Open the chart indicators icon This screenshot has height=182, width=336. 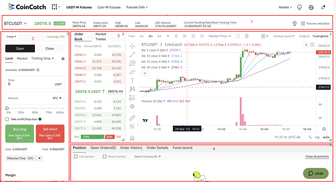point(176,36)
